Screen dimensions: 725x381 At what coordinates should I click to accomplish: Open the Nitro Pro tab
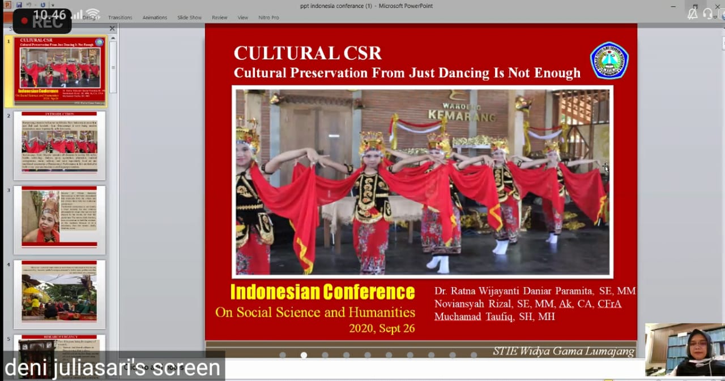(x=268, y=18)
